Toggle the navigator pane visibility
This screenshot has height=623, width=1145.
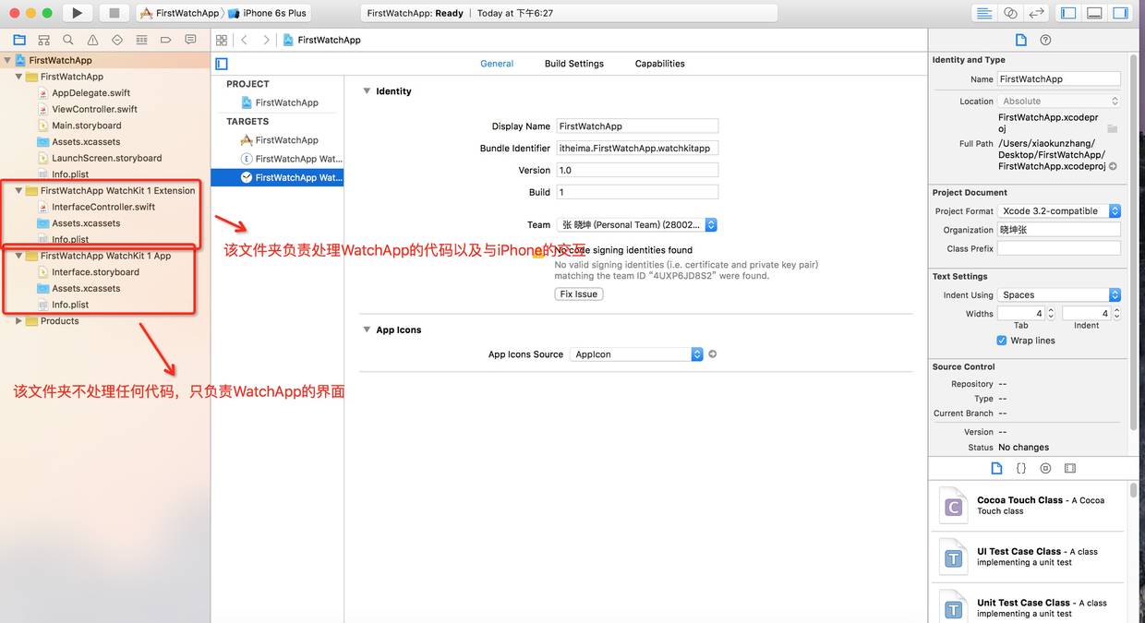[1068, 13]
